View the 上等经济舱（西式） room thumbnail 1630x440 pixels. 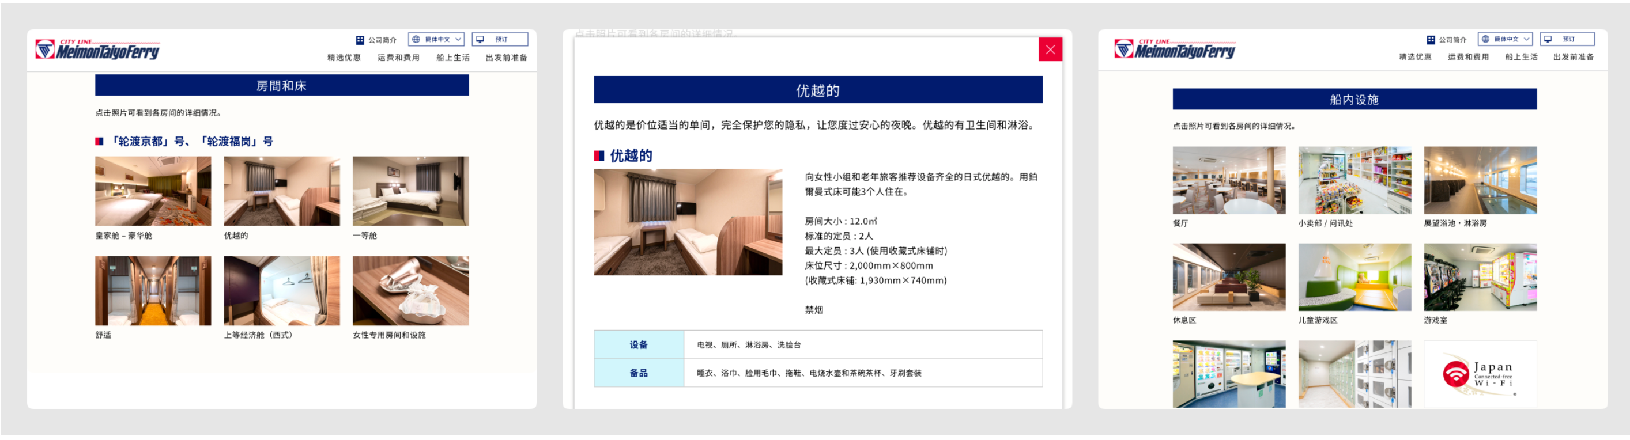click(x=282, y=290)
